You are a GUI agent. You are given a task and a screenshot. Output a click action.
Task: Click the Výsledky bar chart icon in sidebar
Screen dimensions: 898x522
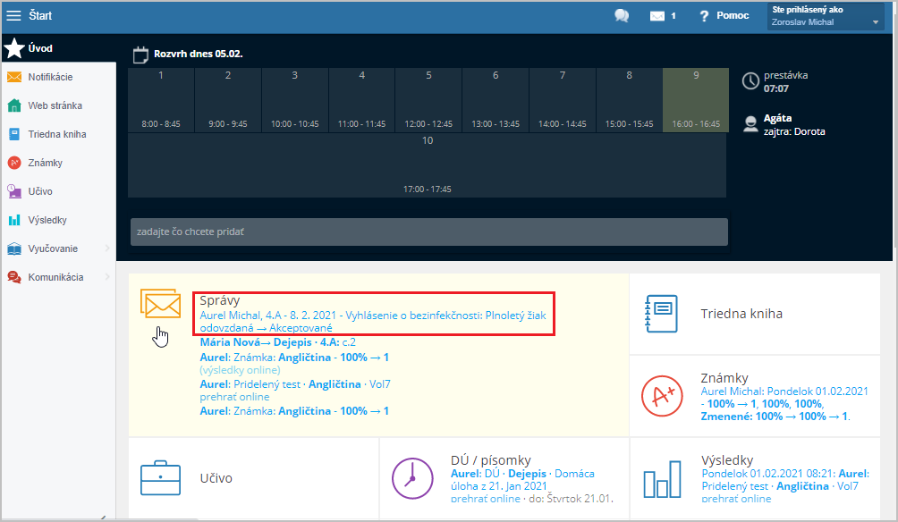point(14,220)
